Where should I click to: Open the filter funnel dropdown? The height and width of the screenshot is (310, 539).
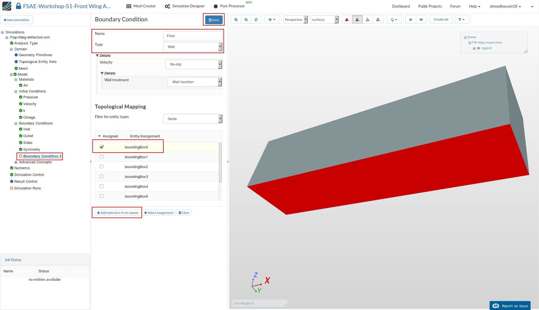[461, 20]
